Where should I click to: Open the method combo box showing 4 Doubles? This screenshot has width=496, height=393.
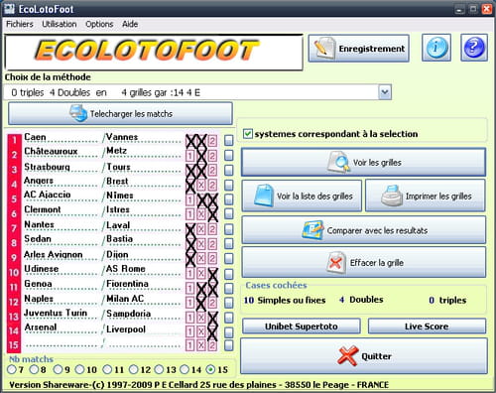(197, 92)
